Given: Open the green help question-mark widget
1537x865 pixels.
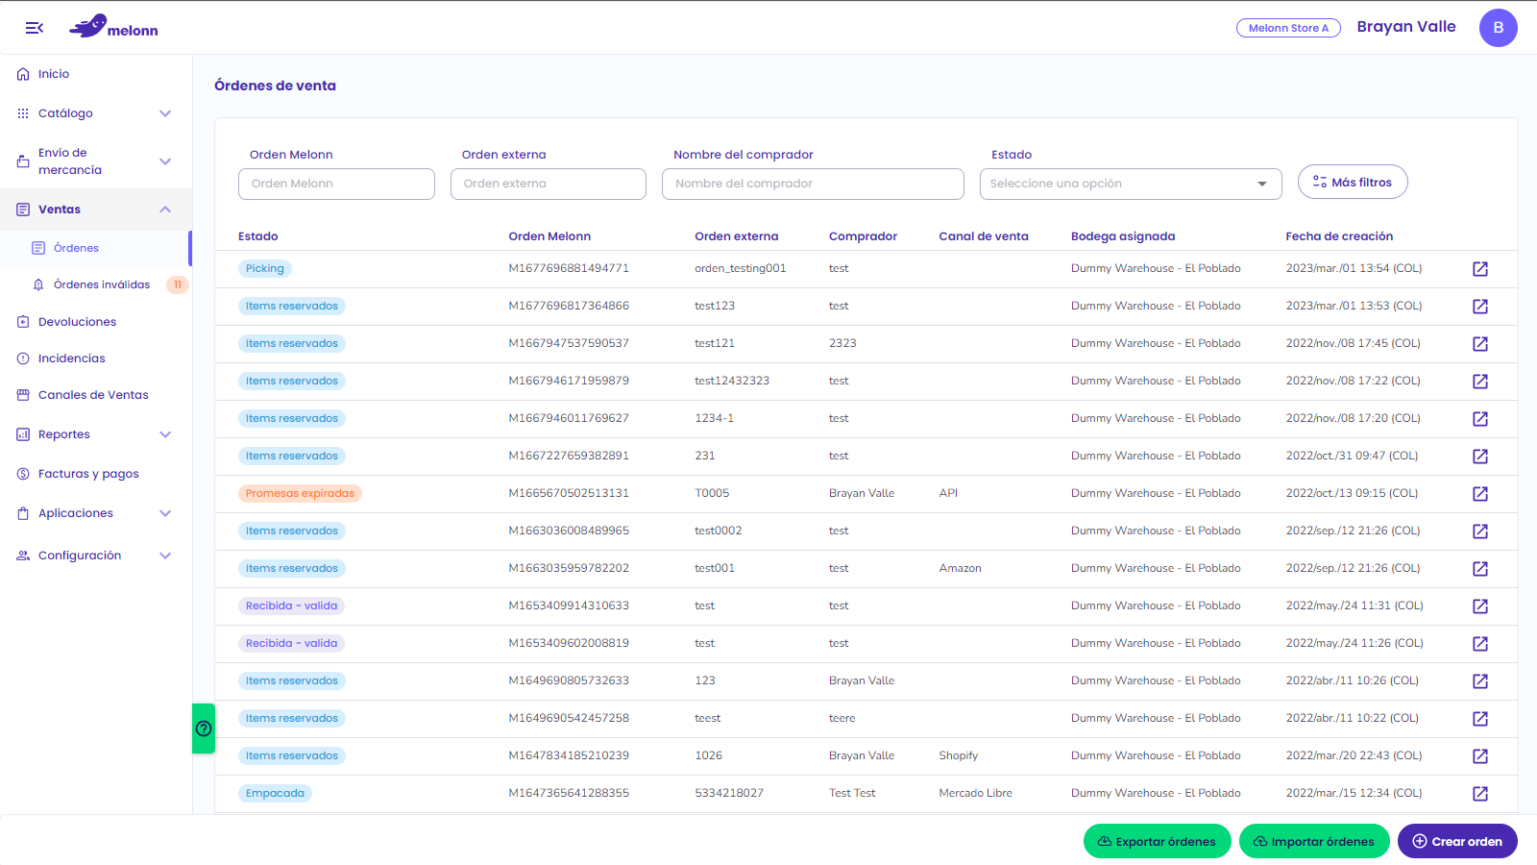Looking at the screenshot, I should point(204,729).
